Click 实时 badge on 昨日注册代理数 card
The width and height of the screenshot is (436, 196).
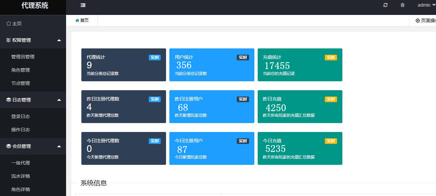coord(155,99)
